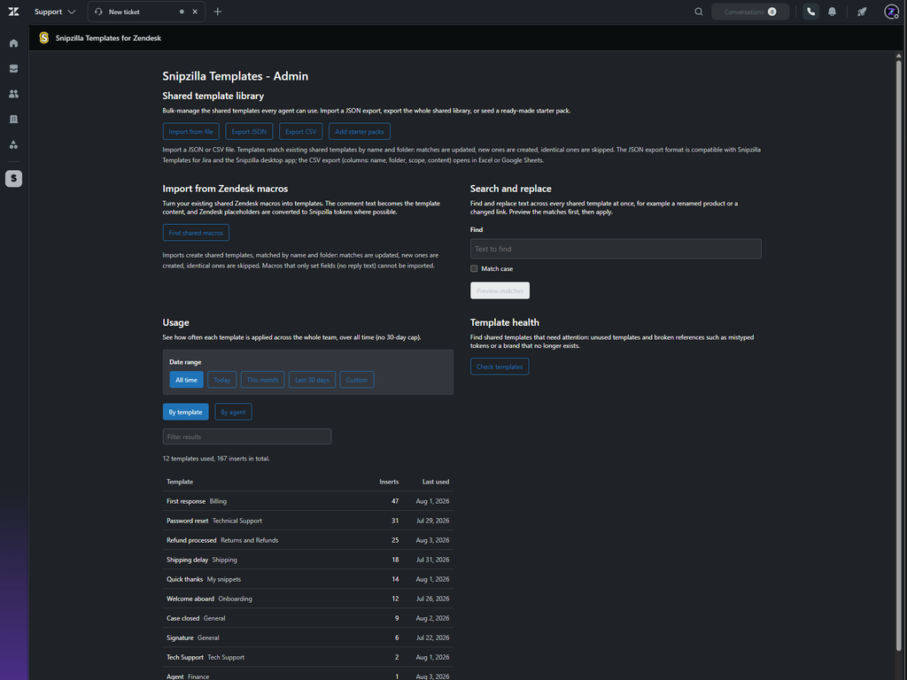Select the Welcome aboard row
The width and height of the screenshot is (907, 680).
[307, 599]
